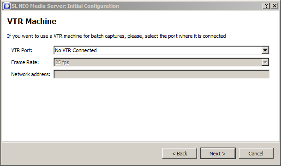Click the SL NEO application icon in title bar
The image size is (281, 166).
(x=6, y=6)
